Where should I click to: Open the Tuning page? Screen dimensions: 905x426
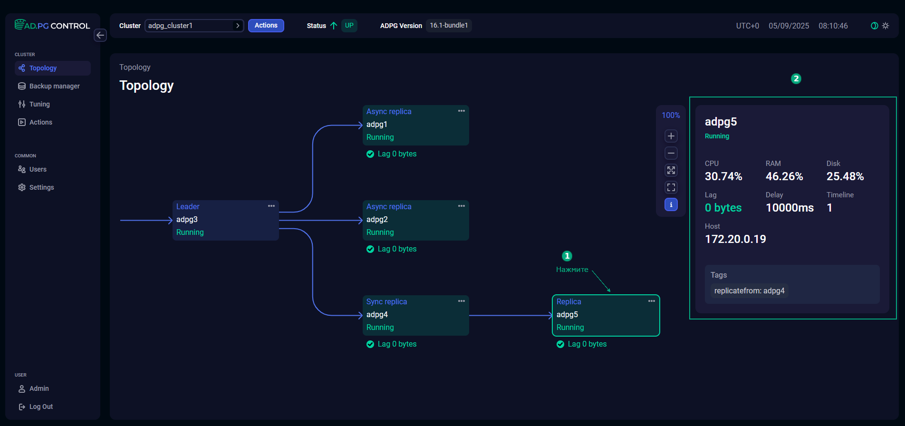tap(39, 104)
